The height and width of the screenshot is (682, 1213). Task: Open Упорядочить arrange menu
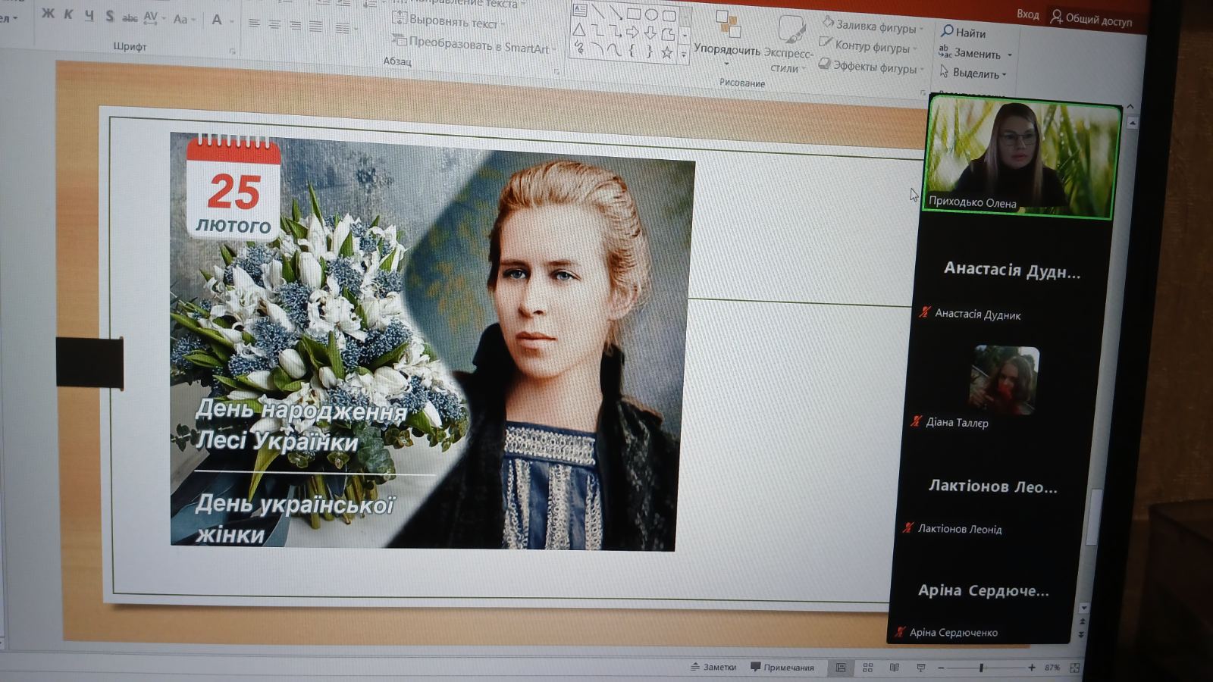(x=727, y=38)
